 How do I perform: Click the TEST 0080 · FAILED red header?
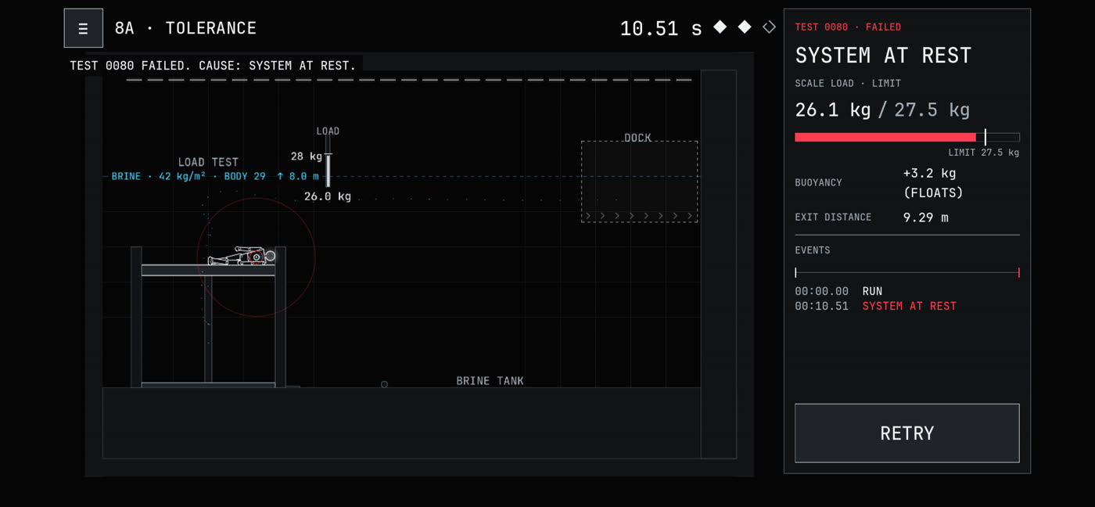point(848,27)
